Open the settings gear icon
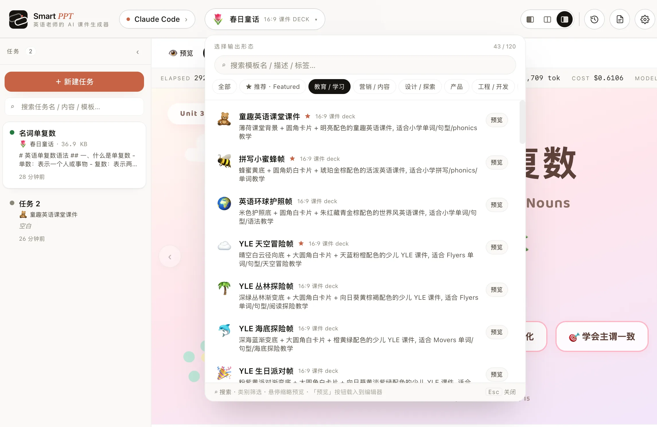The width and height of the screenshot is (657, 427). pyautogui.click(x=645, y=19)
